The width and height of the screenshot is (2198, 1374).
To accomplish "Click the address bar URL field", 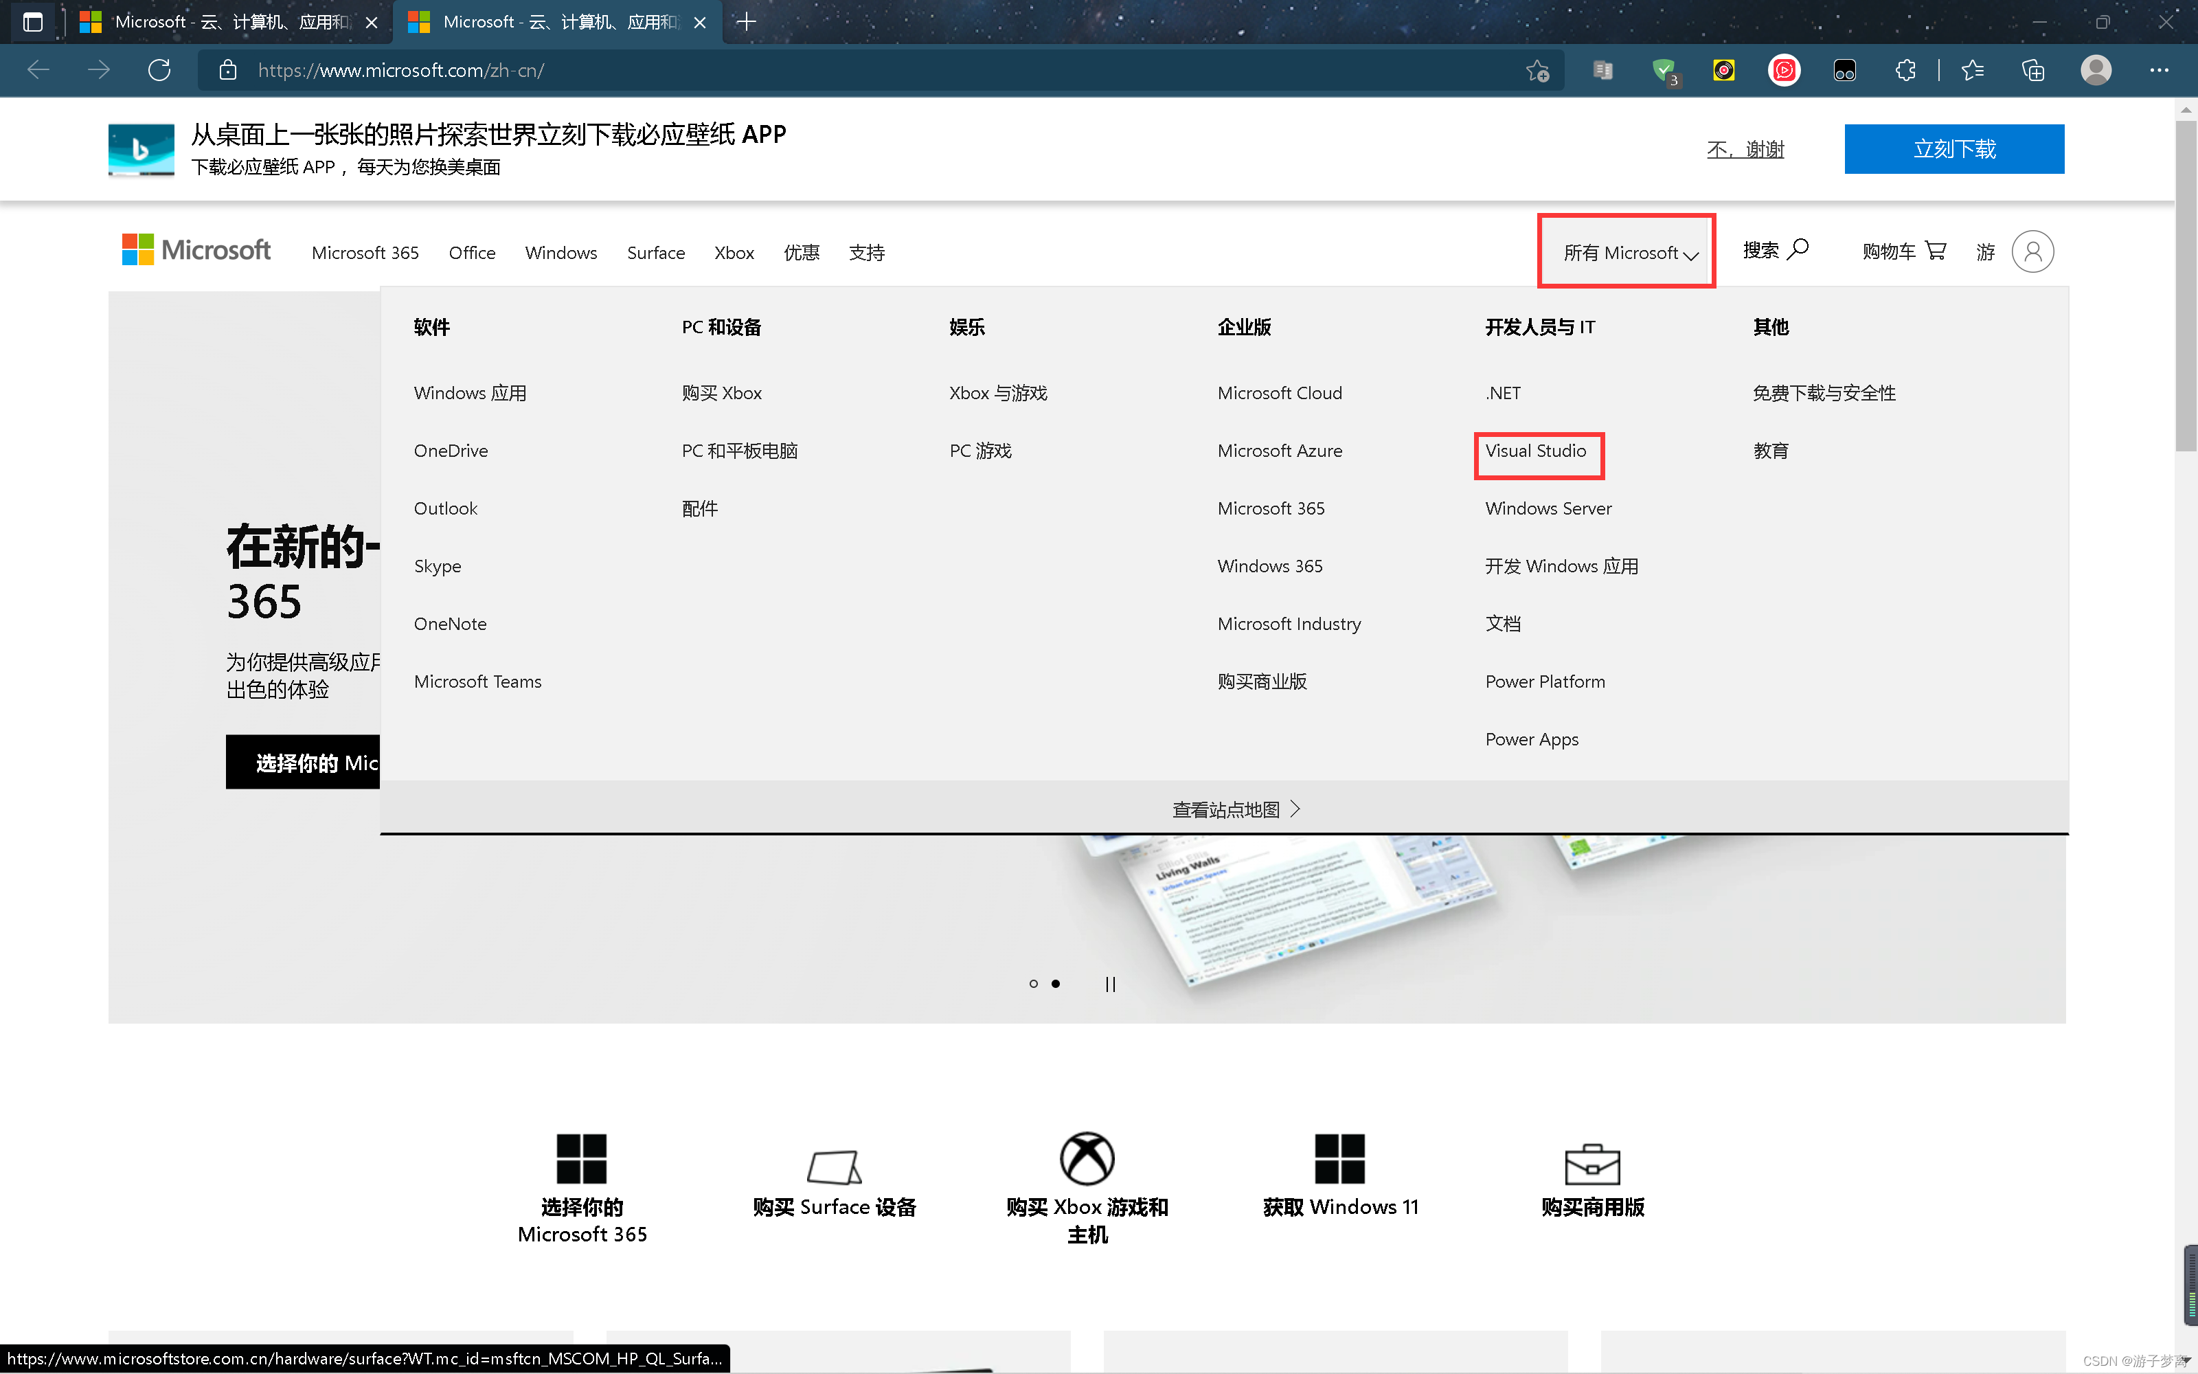I will (x=817, y=70).
